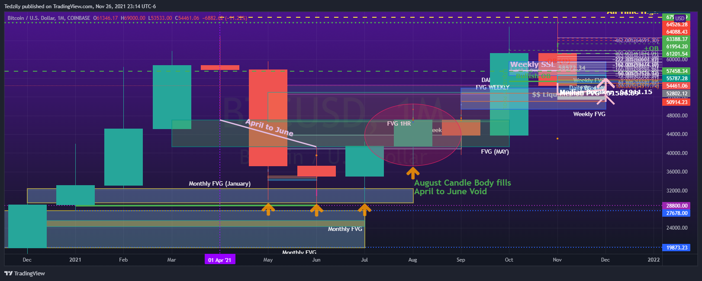Click the Feb label on time axis

pos(123,260)
